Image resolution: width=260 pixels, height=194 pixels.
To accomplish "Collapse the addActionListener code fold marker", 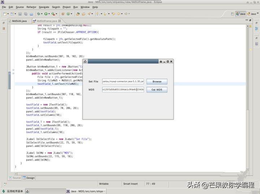I will 13,70.
